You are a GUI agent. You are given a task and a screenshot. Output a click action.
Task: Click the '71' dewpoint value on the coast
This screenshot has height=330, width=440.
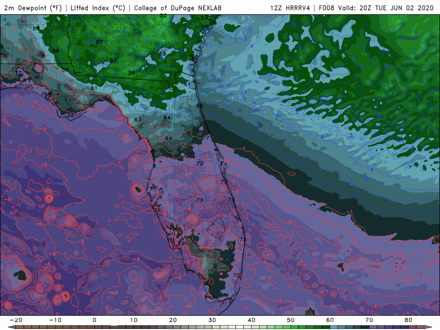point(209,138)
